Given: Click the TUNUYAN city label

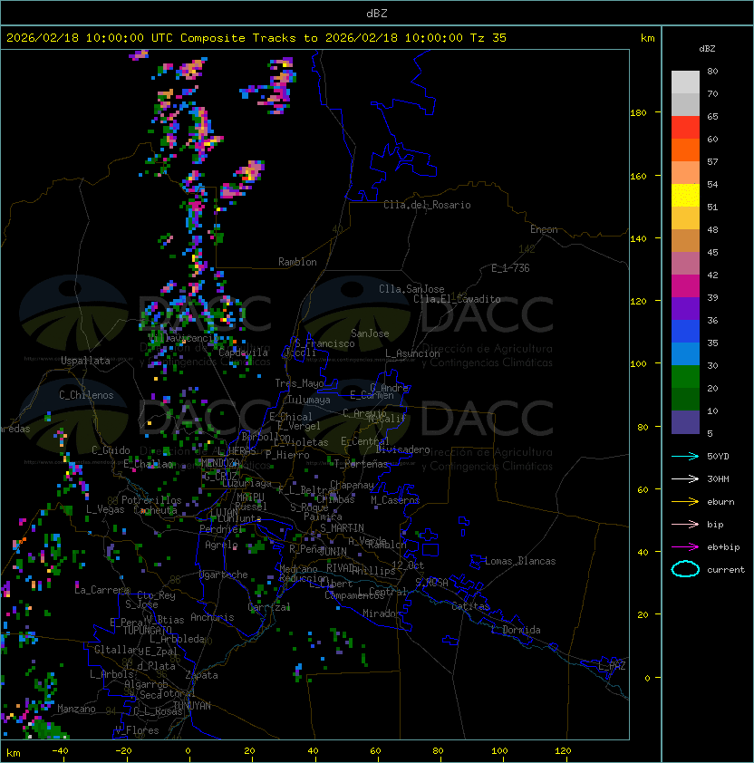Looking at the screenshot, I should [x=192, y=706].
